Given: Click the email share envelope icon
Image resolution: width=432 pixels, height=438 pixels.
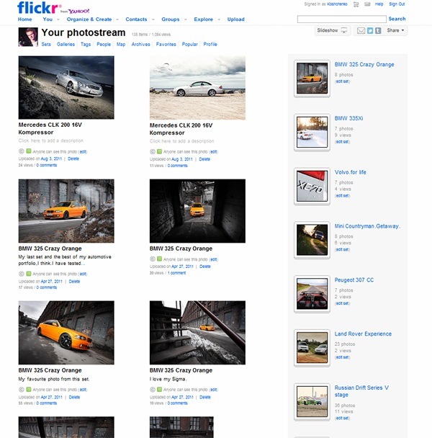Looking at the screenshot, I should pyautogui.click(x=361, y=31).
